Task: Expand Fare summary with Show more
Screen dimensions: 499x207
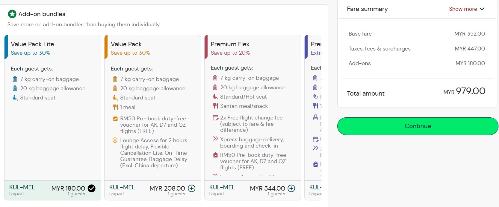Action: coord(463,9)
